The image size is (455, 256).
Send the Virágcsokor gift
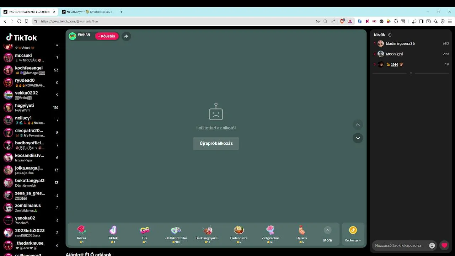coord(270,234)
